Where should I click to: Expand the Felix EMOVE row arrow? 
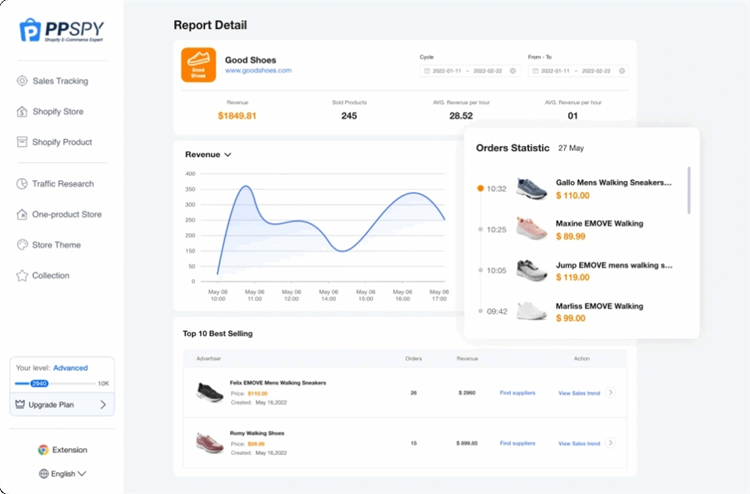[x=610, y=393]
